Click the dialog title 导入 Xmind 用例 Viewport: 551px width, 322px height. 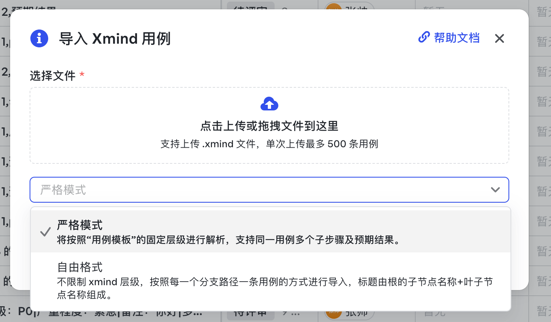pos(115,39)
